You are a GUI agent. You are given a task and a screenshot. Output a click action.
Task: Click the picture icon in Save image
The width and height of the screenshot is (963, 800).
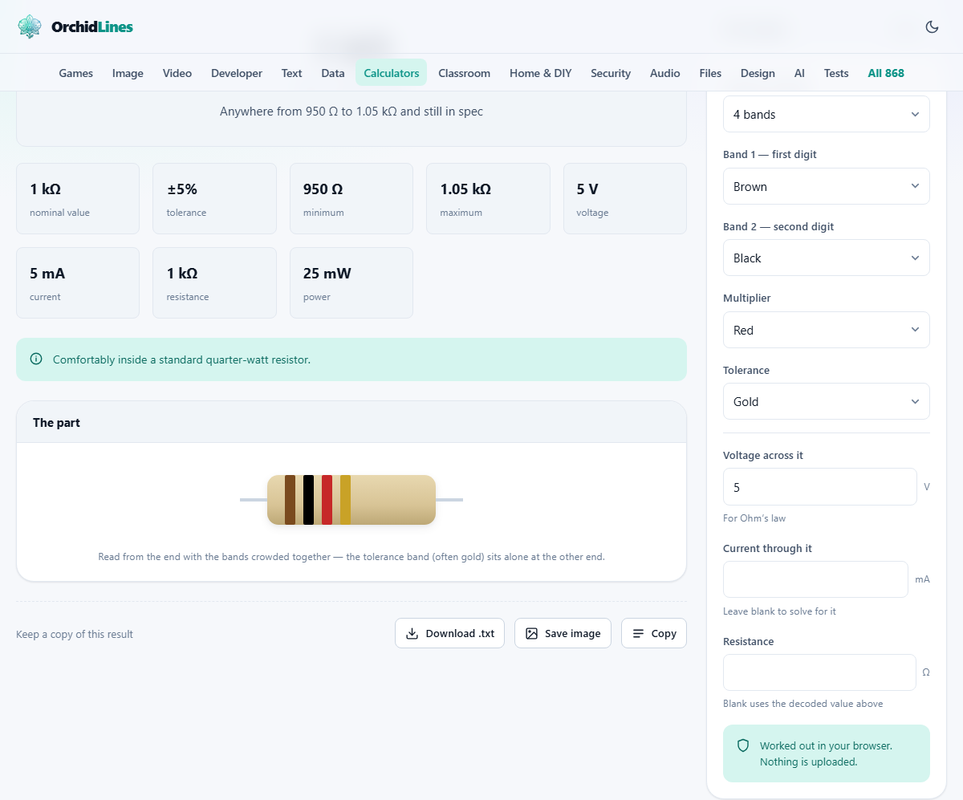531,633
